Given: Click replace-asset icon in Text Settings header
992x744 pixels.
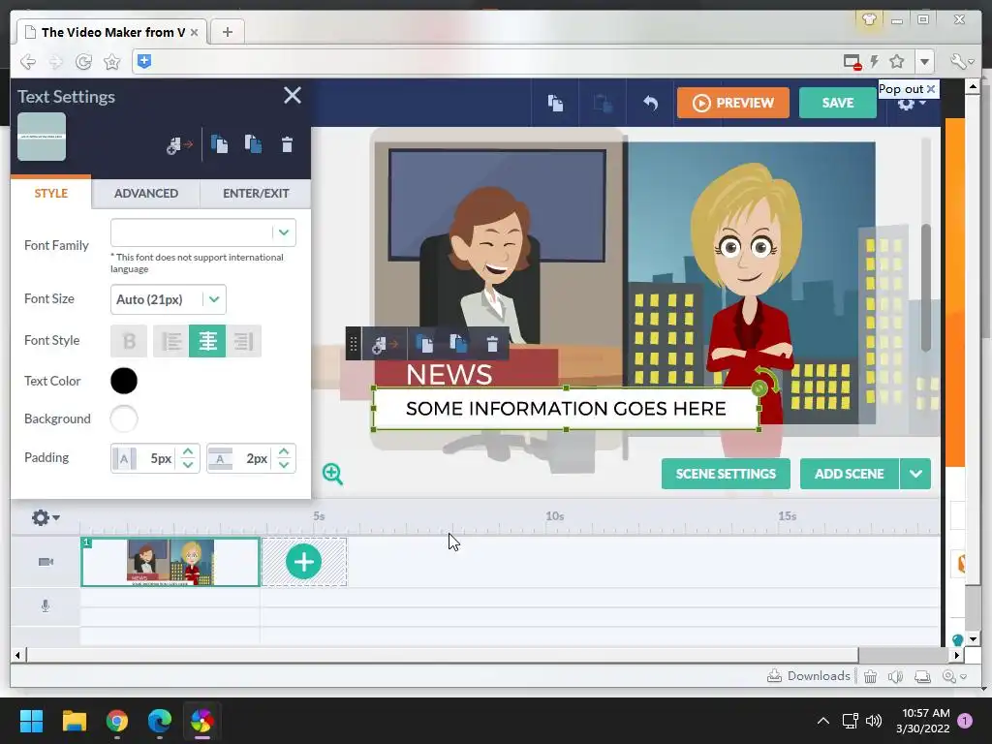Looking at the screenshot, I should (179, 145).
